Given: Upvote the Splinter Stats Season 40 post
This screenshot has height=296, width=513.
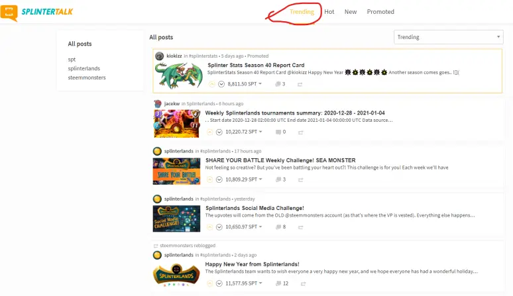Looking at the screenshot, I should pos(211,84).
